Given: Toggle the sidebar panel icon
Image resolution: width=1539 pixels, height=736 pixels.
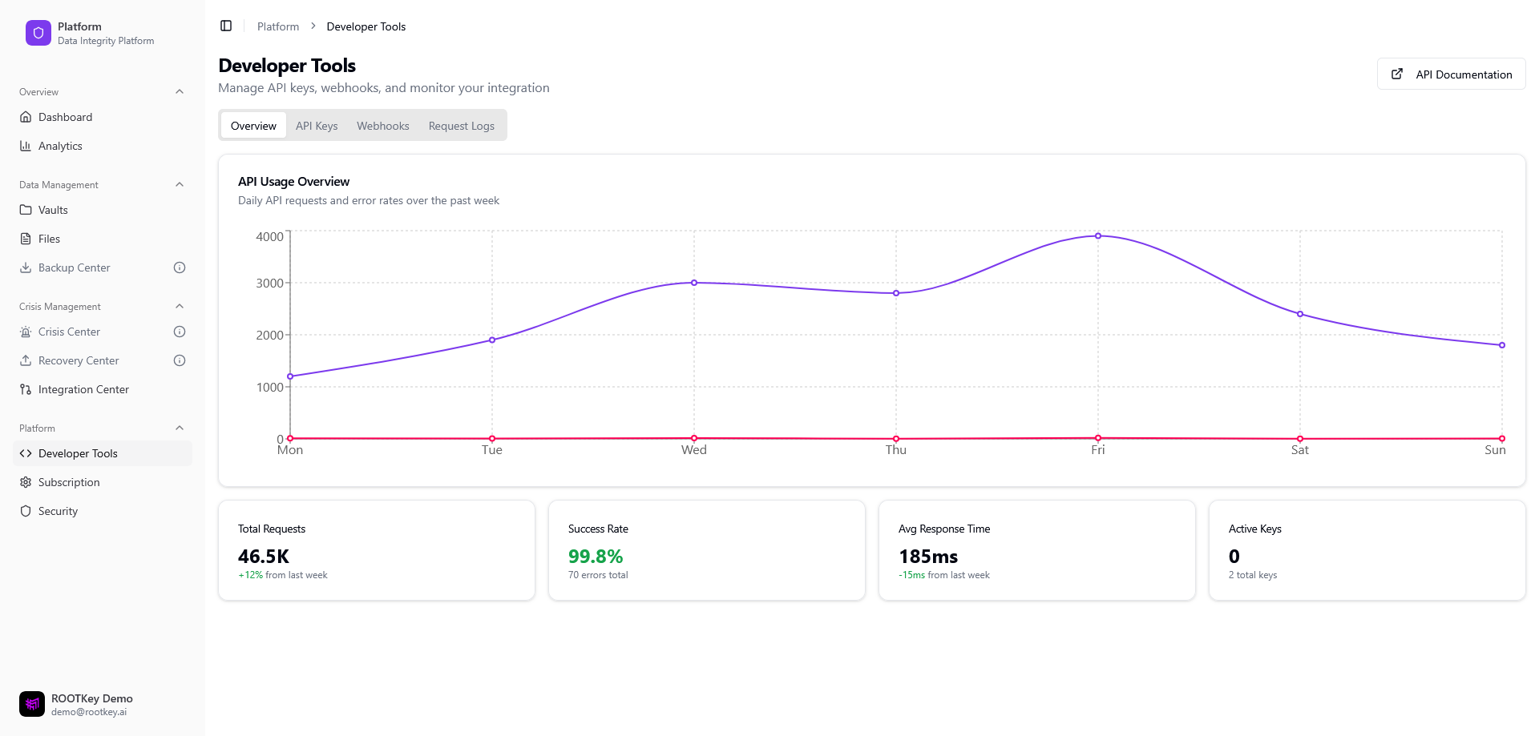Looking at the screenshot, I should pos(226,26).
